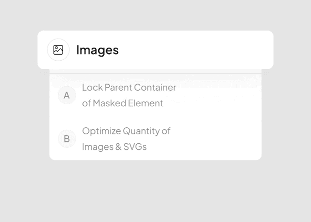Image resolution: width=311 pixels, height=222 pixels.
Task: Click the picture icon beside Images
Action: tap(58, 50)
